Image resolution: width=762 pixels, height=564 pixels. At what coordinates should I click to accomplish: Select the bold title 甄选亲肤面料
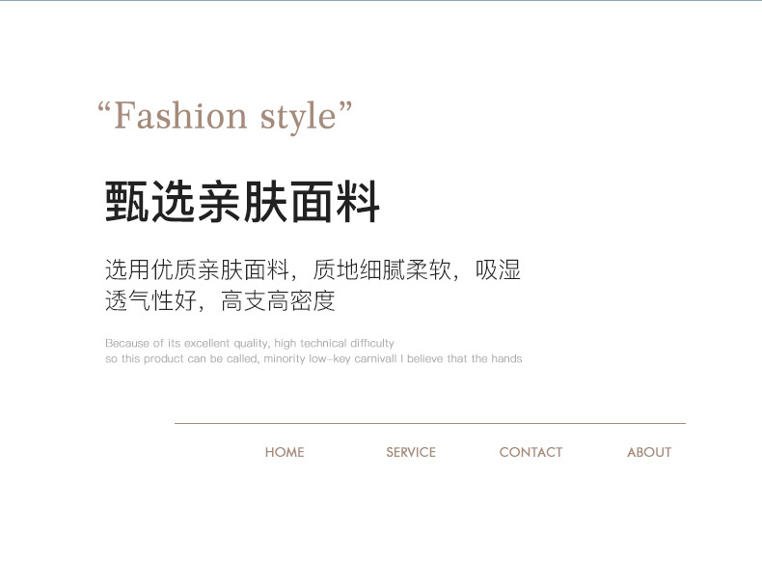tap(242, 203)
